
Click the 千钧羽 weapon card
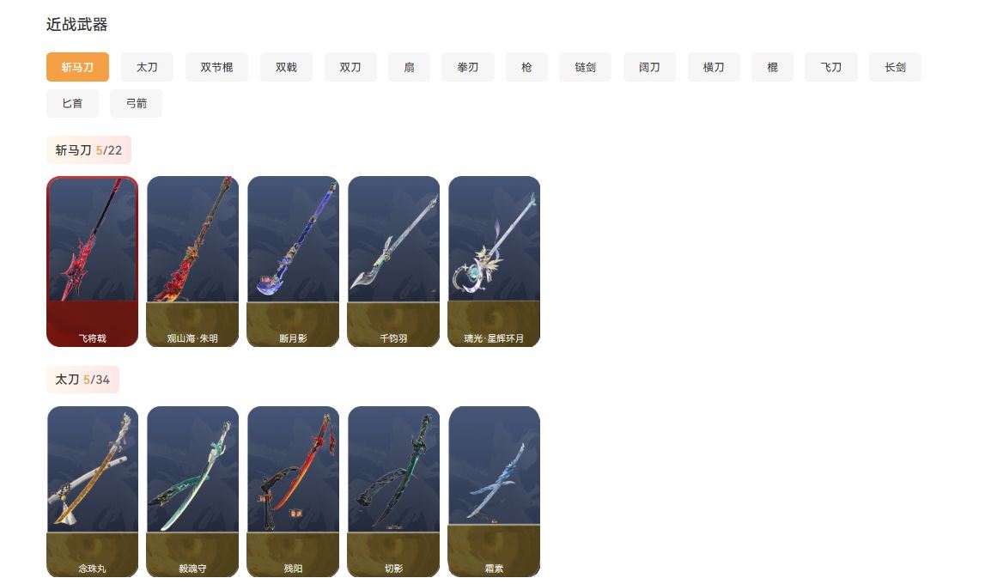[394, 261]
